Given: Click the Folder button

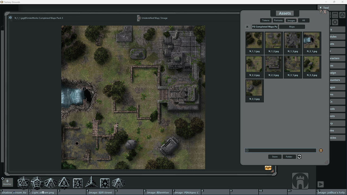Looking at the screenshot, I should 289,157.
